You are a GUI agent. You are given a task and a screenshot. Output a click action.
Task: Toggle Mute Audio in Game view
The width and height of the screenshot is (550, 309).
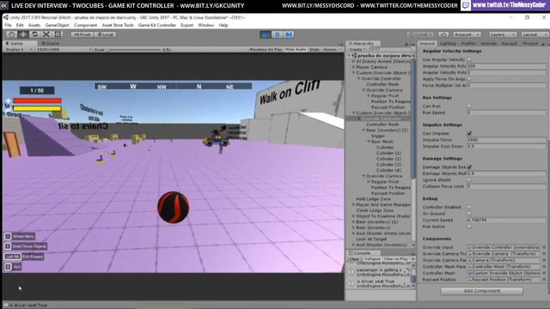(296, 50)
